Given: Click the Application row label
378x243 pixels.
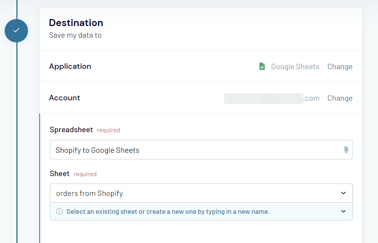Looking at the screenshot, I should (x=70, y=66).
